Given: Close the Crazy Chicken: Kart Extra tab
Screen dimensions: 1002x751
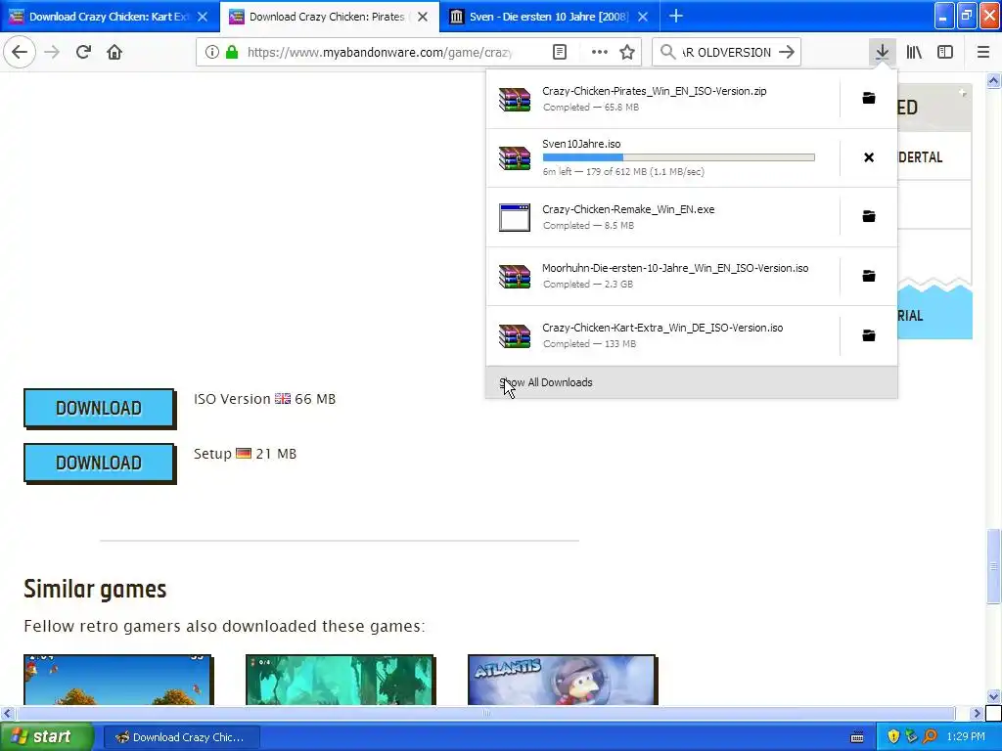Looking at the screenshot, I should point(203,17).
